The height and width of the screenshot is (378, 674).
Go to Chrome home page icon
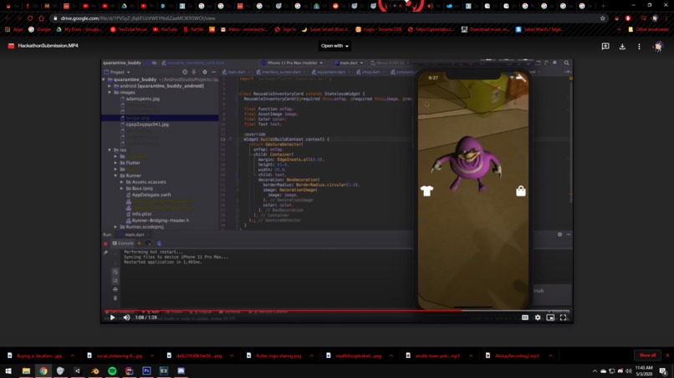coord(41,18)
